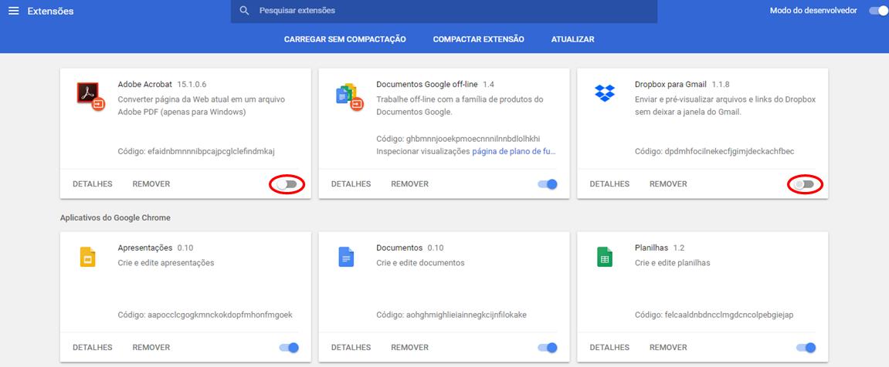Click the Apresentações app icon
889x367 pixels.
coord(87,257)
